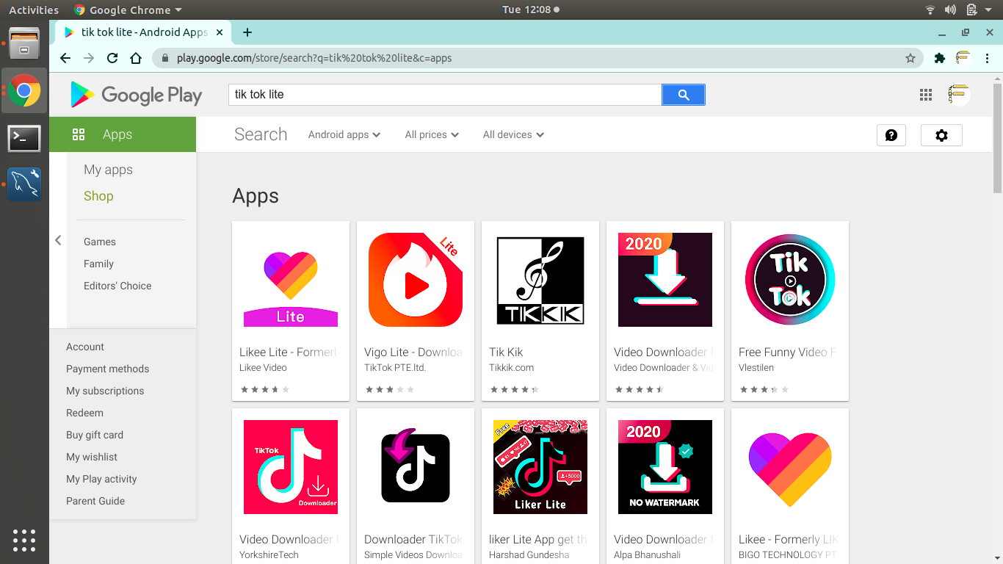Open the Account link
The image size is (1003, 564).
pyautogui.click(x=85, y=347)
